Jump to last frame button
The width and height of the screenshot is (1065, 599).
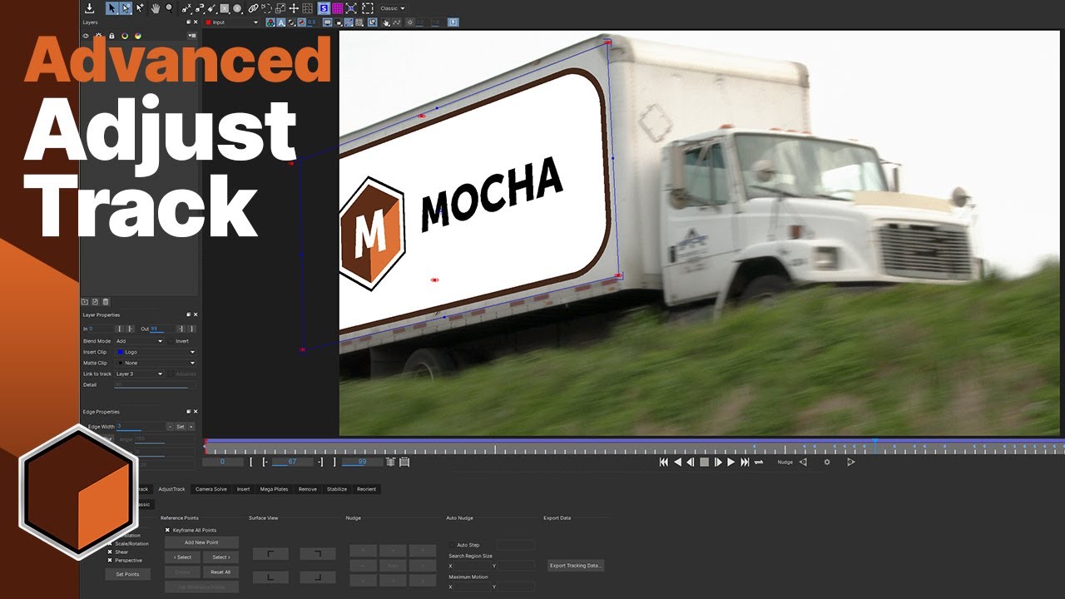click(x=745, y=462)
